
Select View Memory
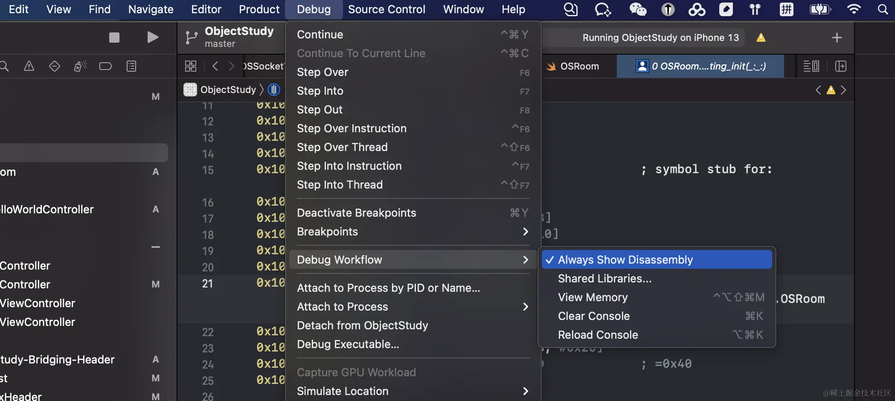[x=657, y=297]
